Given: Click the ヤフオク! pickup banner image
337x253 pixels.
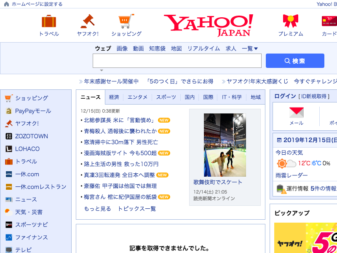Looking at the screenshot, I should pos(306,238).
